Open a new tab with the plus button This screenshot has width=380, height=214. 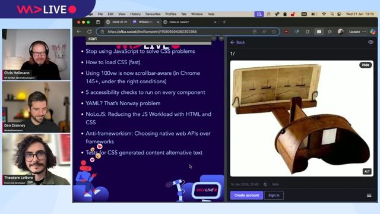[x=224, y=22]
